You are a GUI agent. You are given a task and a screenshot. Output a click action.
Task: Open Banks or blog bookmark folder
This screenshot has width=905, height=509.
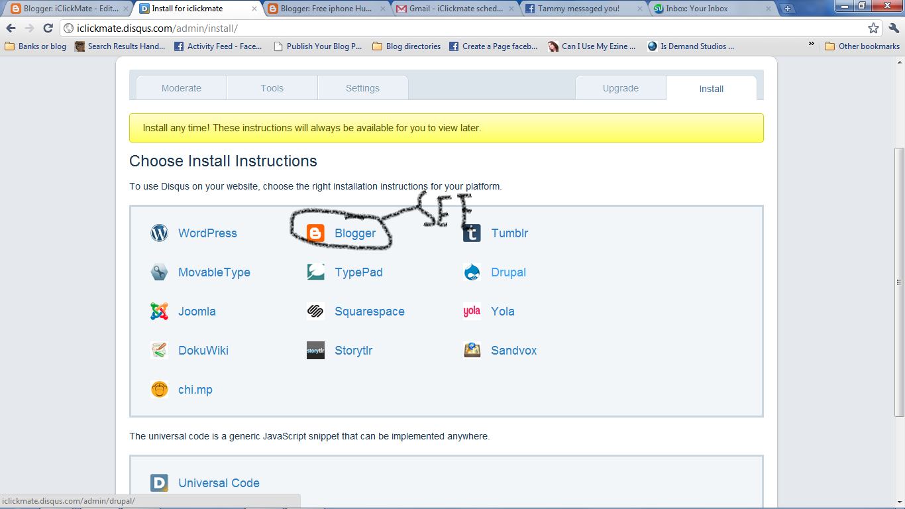coord(36,46)
